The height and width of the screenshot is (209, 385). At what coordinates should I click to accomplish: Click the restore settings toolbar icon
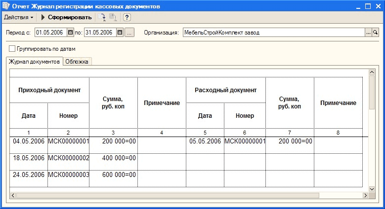point(113,17)
